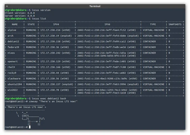
Task: Click alpine's VIRTUAL-MACHINE type cell
Action: coord(154,30)
